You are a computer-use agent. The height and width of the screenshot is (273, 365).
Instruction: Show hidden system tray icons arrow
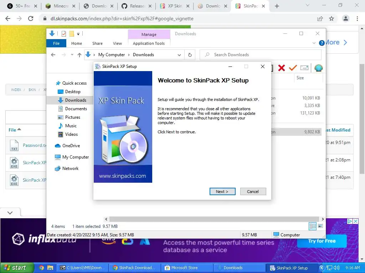point(322,268)
